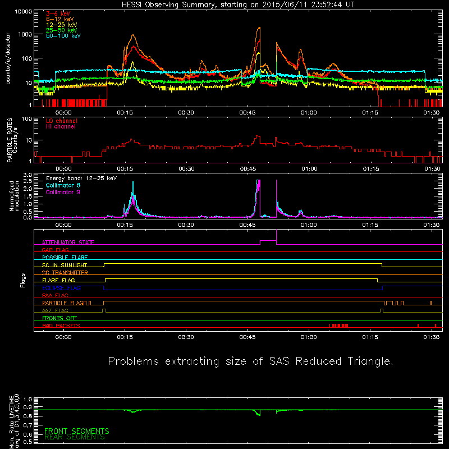Select the 3-6 keV legend entry
449x449 pixels.
tap(58, 13)
